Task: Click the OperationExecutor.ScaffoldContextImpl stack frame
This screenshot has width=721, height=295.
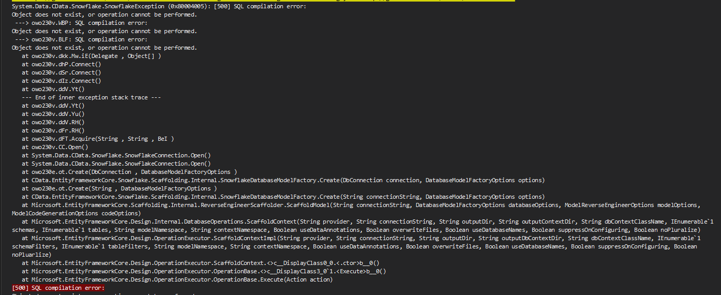Action: click(x=362, y=238)
